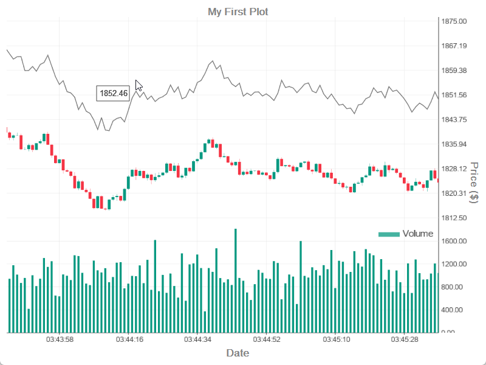Screen dimensions: 486x365
Task: Click the 03:44:52 time axis tick
Action: 267,339
